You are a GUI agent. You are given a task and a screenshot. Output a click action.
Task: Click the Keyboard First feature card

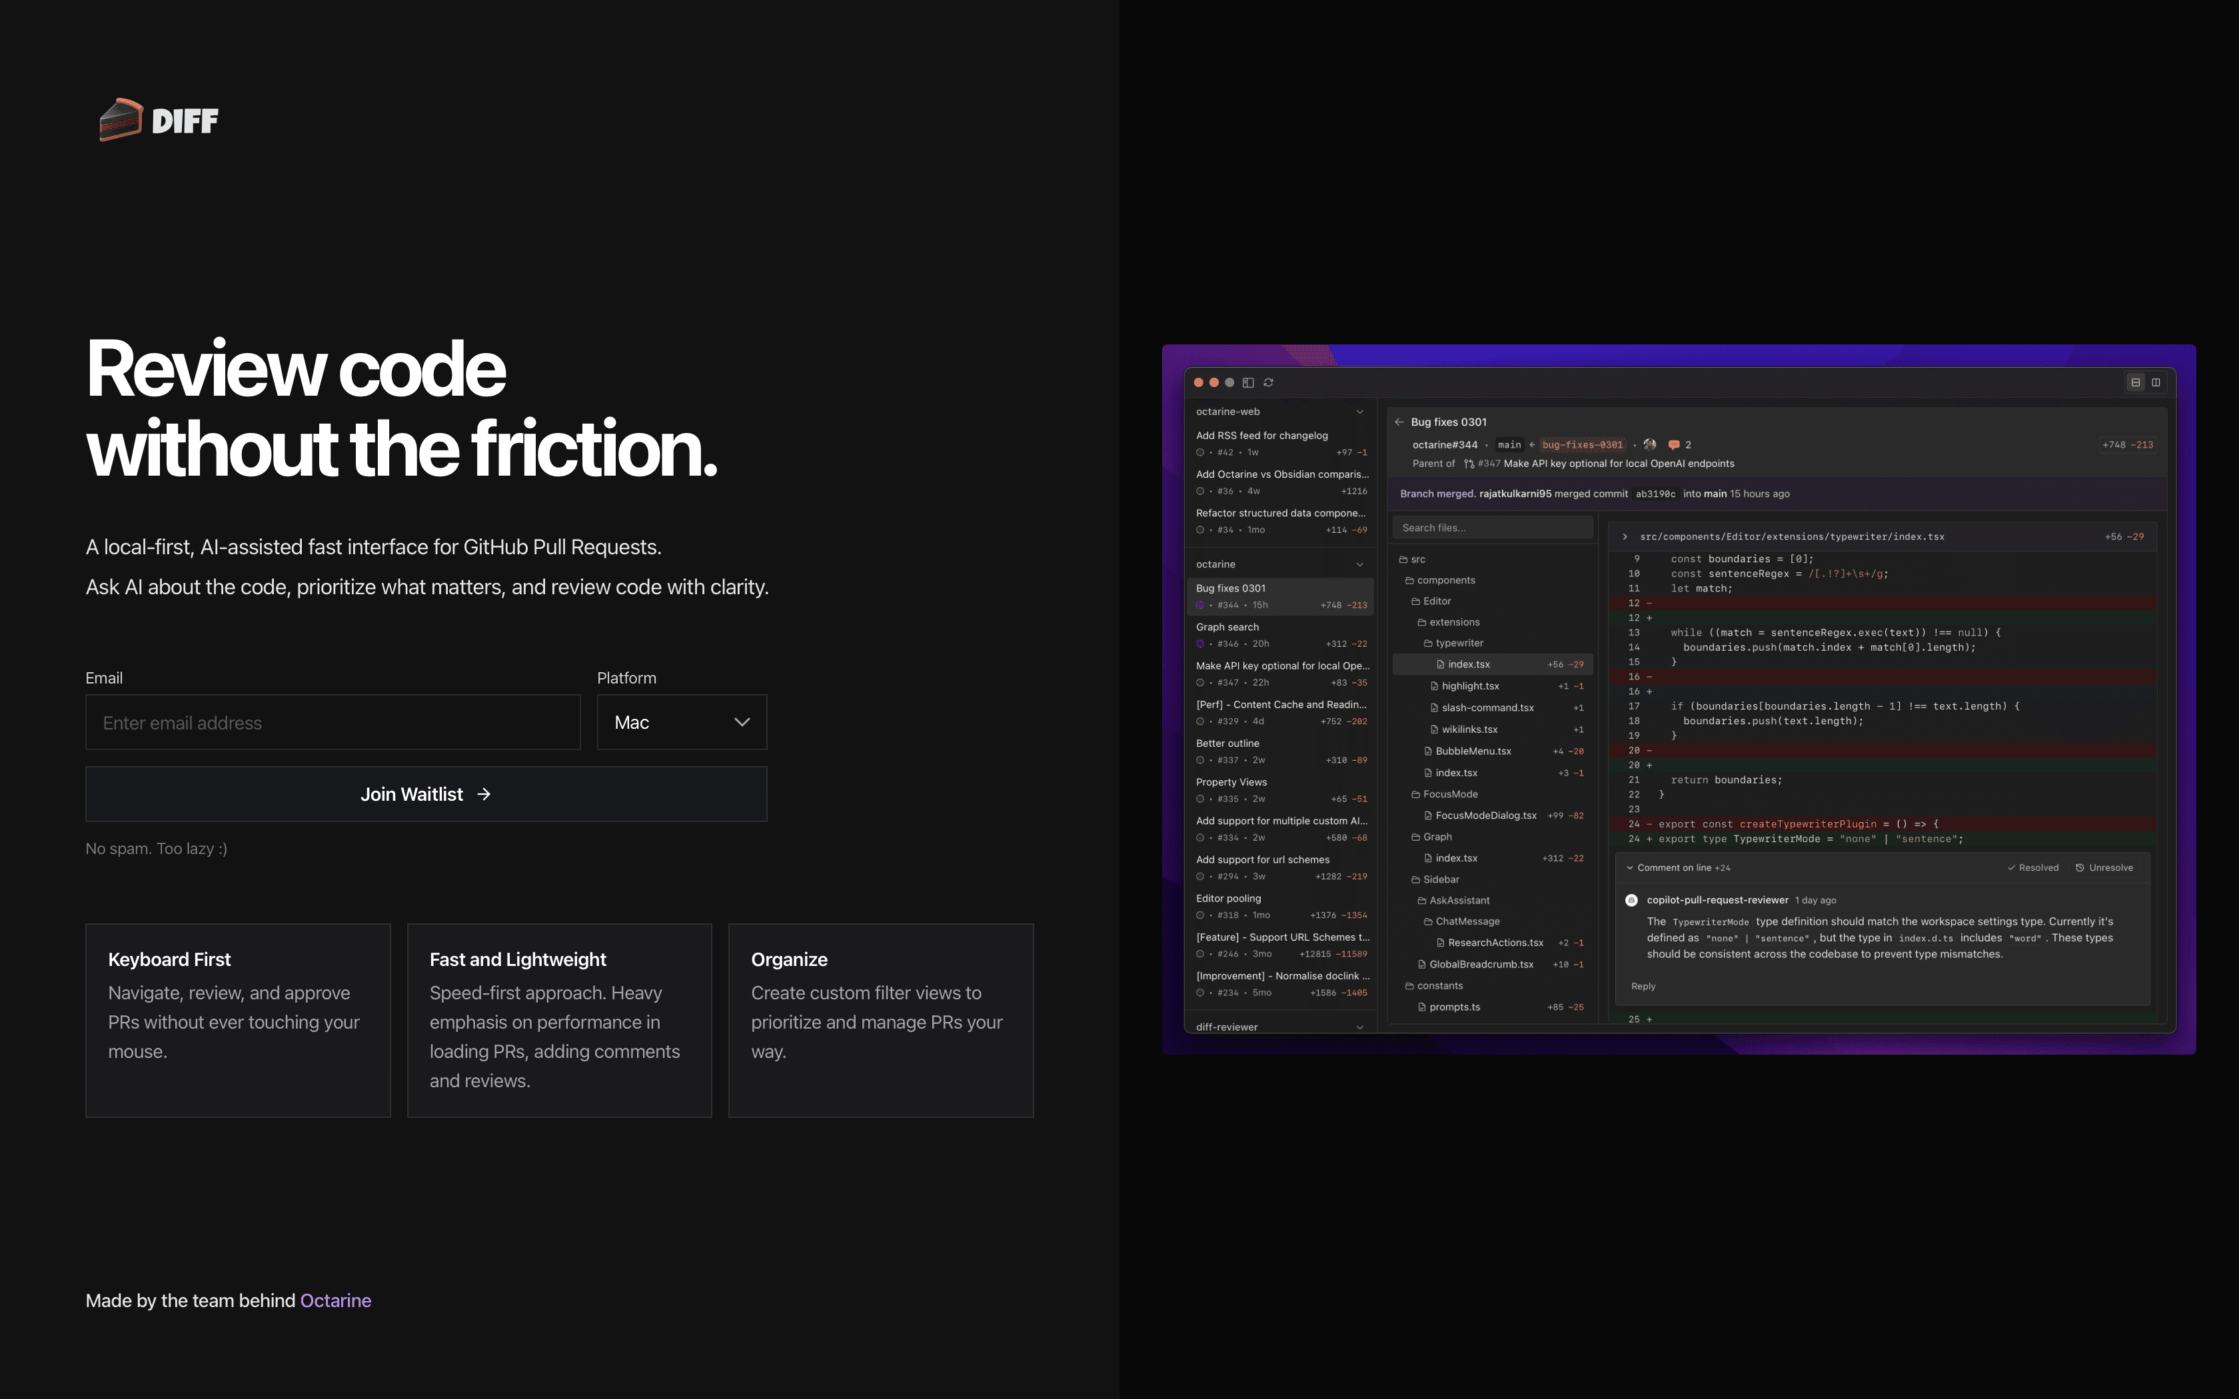(x=238, y=1021)
